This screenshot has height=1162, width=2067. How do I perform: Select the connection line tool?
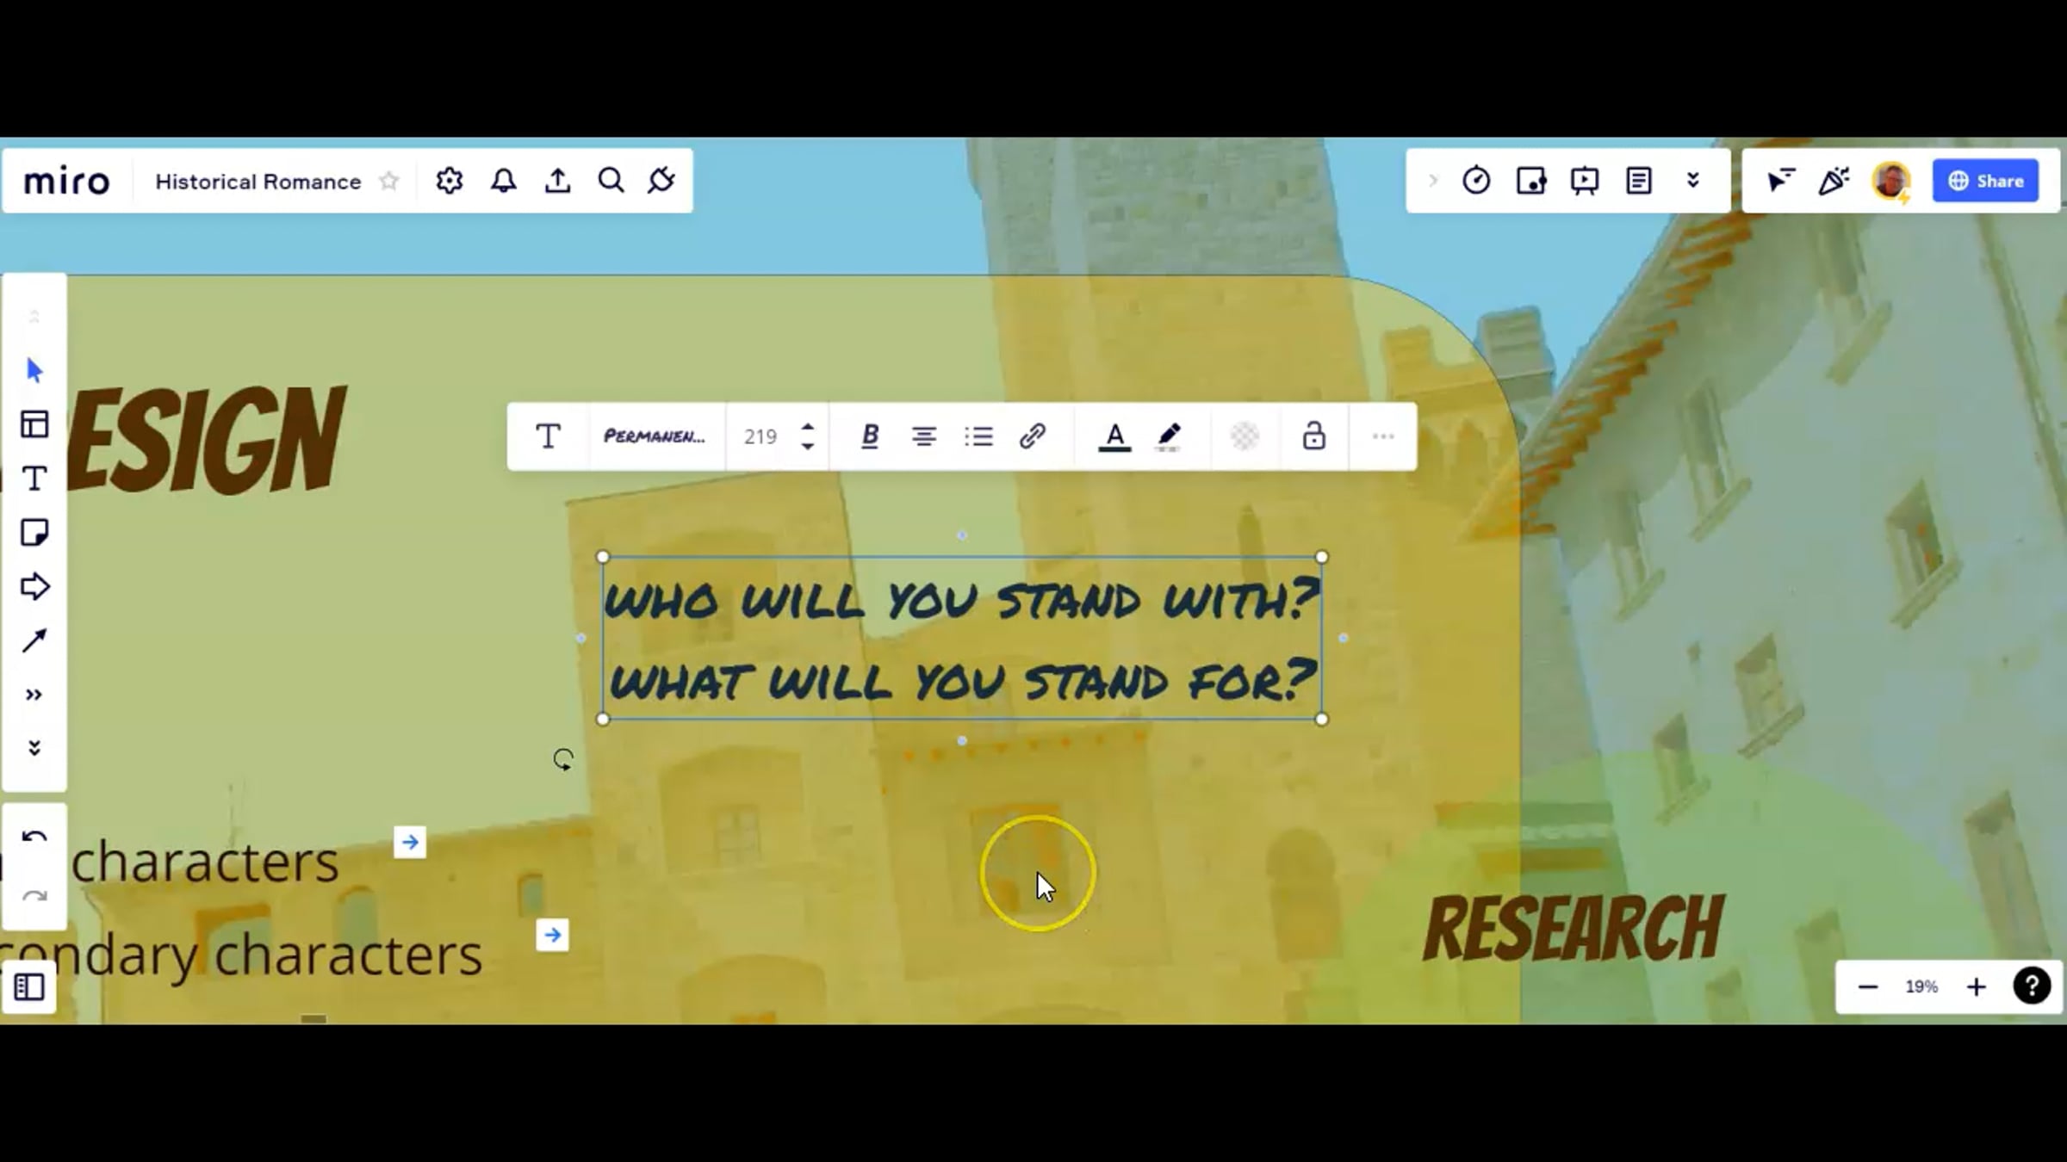[x=34, y=641]
